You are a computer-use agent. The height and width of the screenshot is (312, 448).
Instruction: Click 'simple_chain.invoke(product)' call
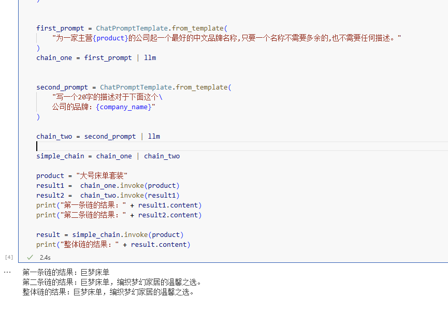click(x=128, y=234)
